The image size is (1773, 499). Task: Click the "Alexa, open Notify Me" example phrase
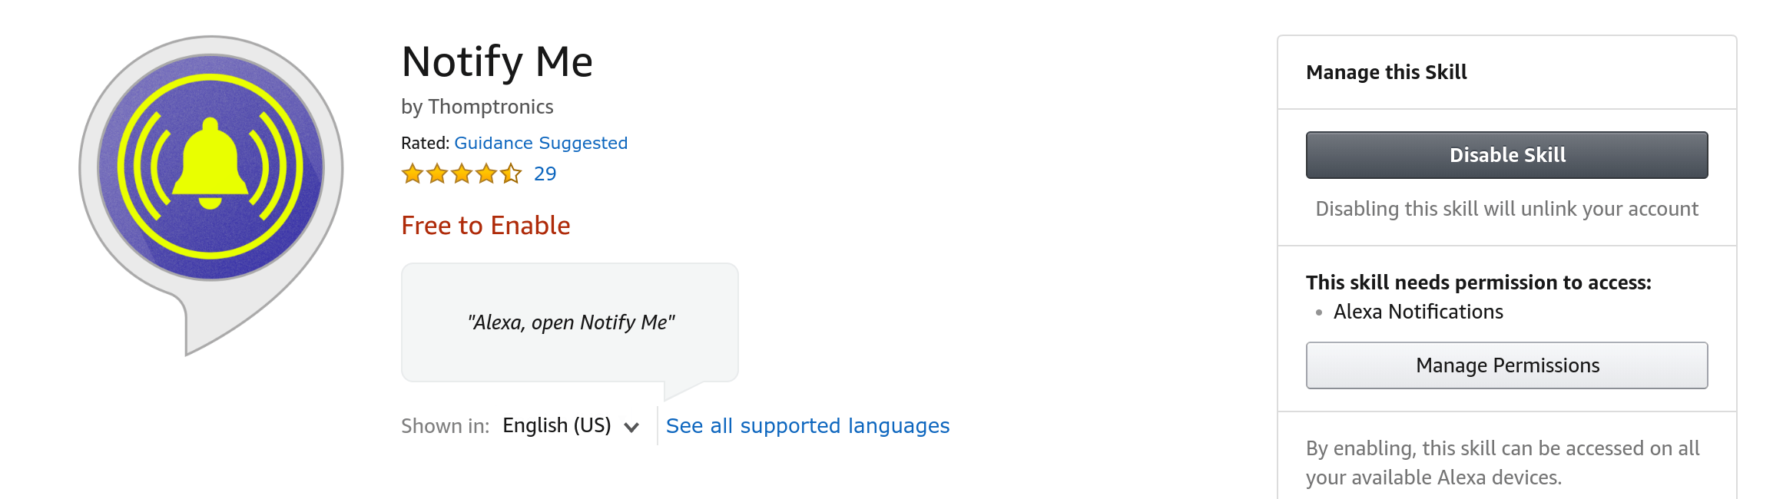(570, 322)
